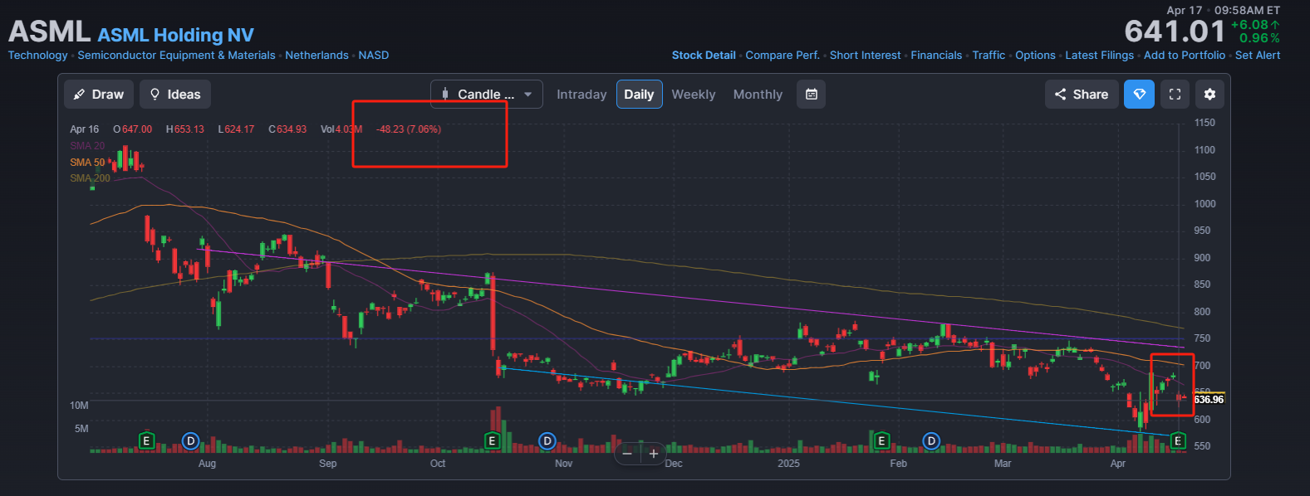Open the Ideas lightbulb button
This screenshot has width=1310, height=496.
175,95
